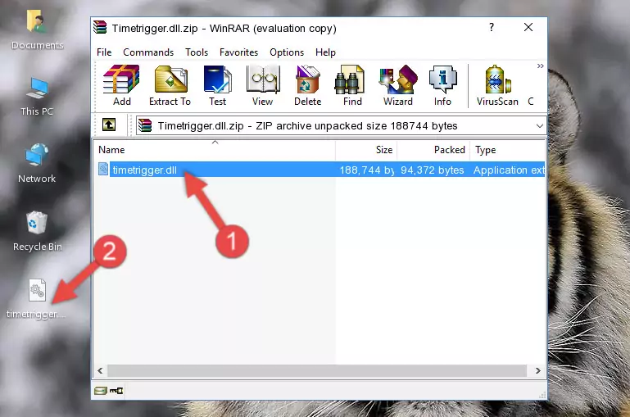The image size is (630, 417).
Task: Select the timetrigger.dll file row
Action: (x=320, y=170)
